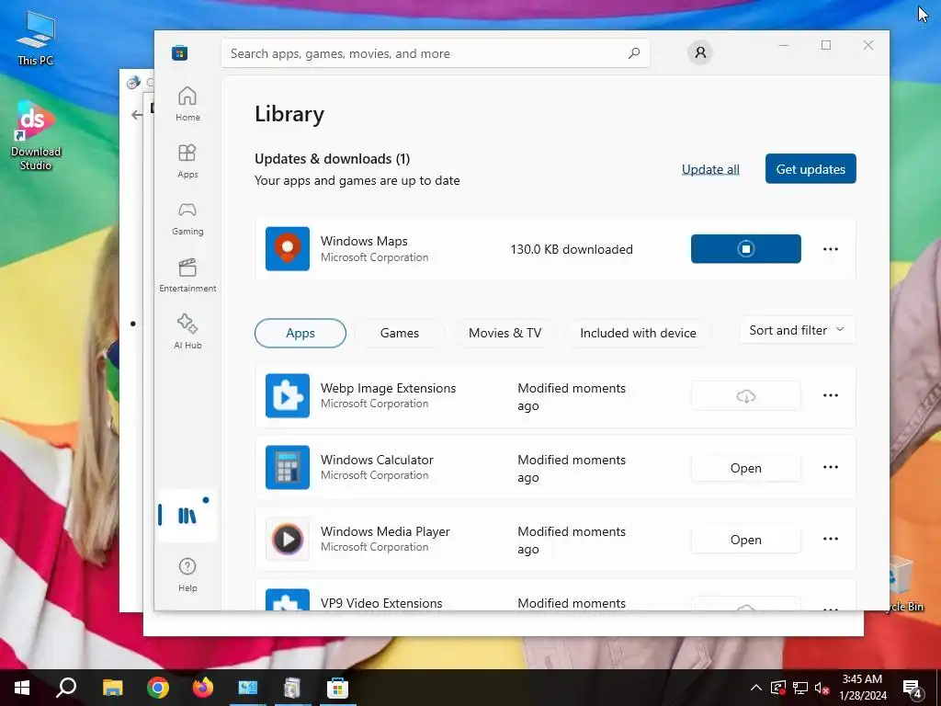This screenshot has height=706, width=941.
Task: Click the Microsoft Store taskbar icon
Action: (x=337, y=688)
